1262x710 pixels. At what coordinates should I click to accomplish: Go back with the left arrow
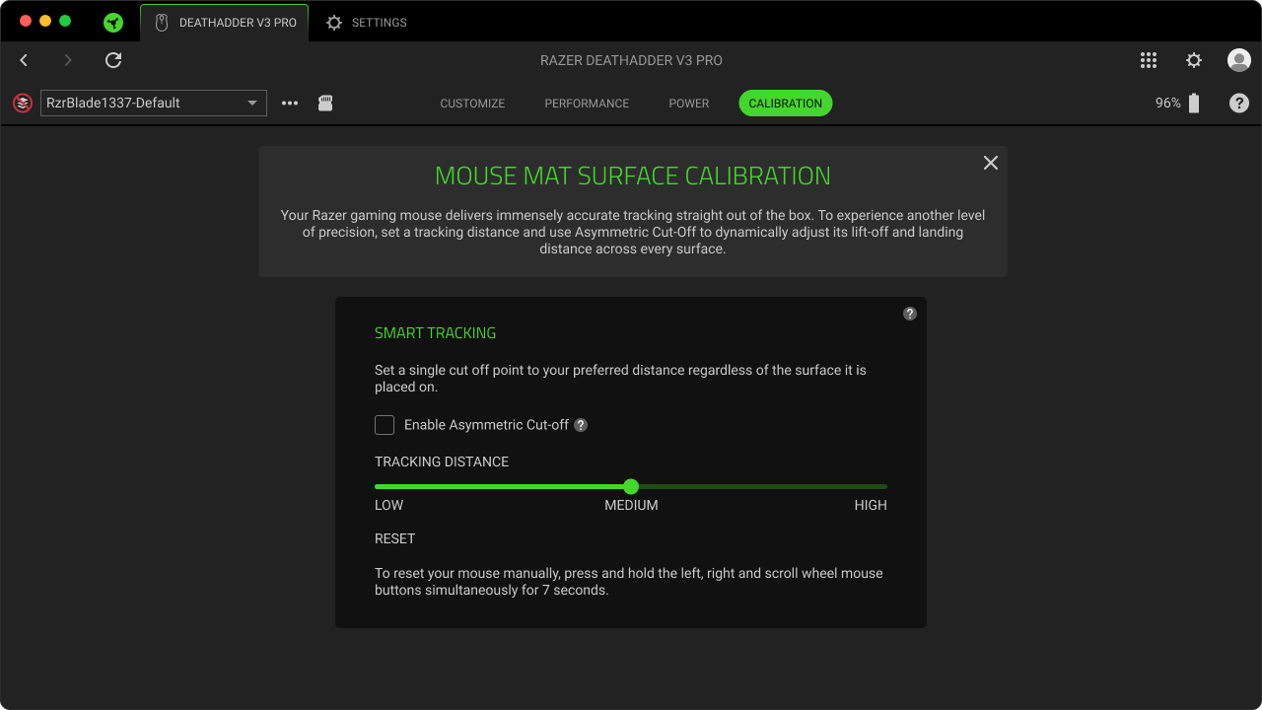coord(24,60)
